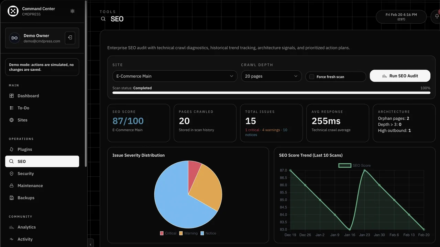The image size is (440, 247).
Task: Click the To-Do list icon
Action: tap(11, 108)
